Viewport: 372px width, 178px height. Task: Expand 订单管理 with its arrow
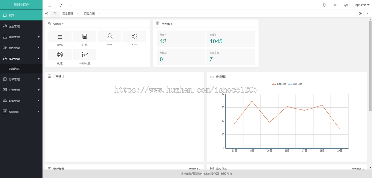pyautogui.click(x=38, y=79)
